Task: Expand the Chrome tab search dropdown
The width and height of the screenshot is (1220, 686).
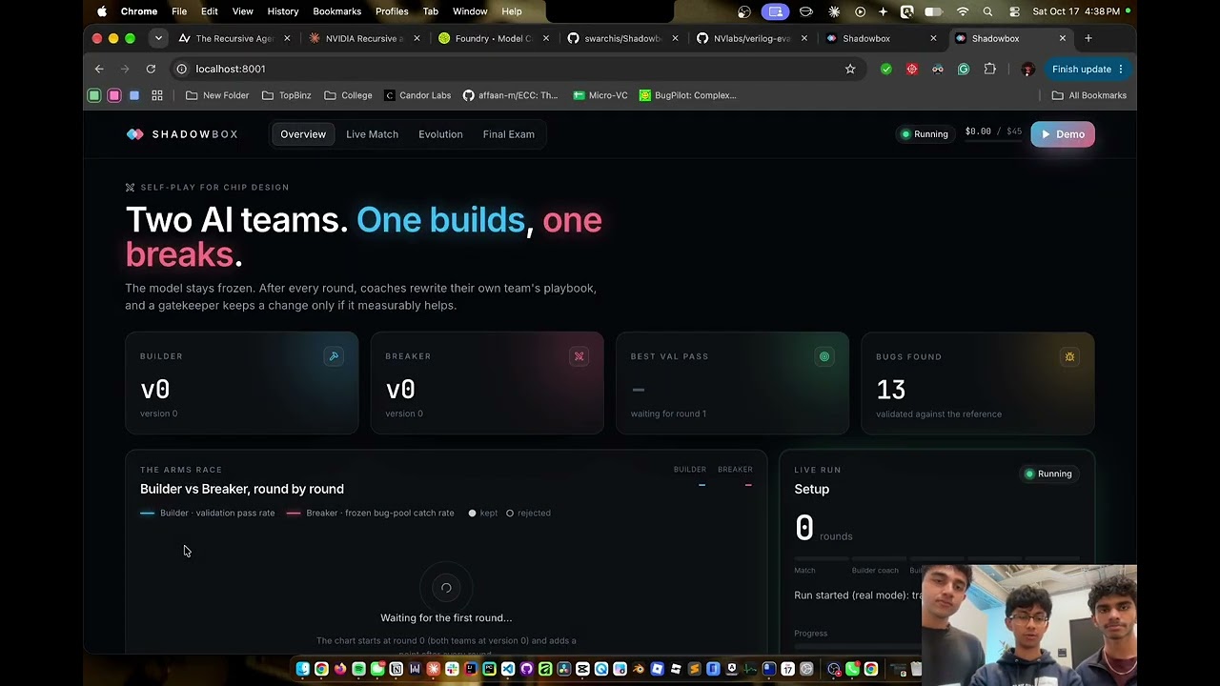Action: click(158, 38)
